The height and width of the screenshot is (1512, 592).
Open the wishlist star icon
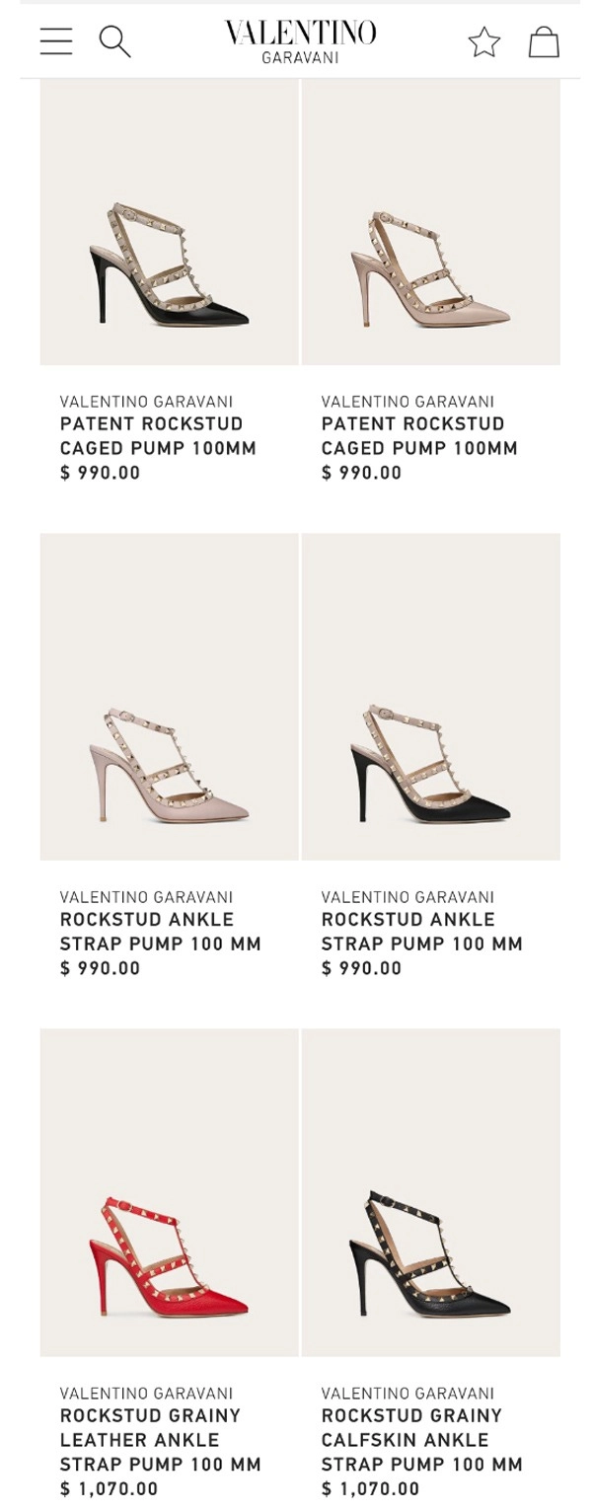click(x=483, y=41)
